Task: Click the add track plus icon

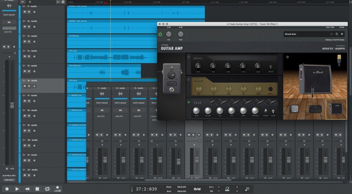Action: click(63, 2)
